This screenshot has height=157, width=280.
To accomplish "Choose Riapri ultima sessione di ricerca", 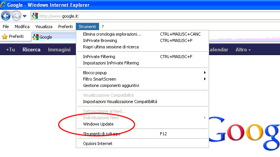I will 142,47.
